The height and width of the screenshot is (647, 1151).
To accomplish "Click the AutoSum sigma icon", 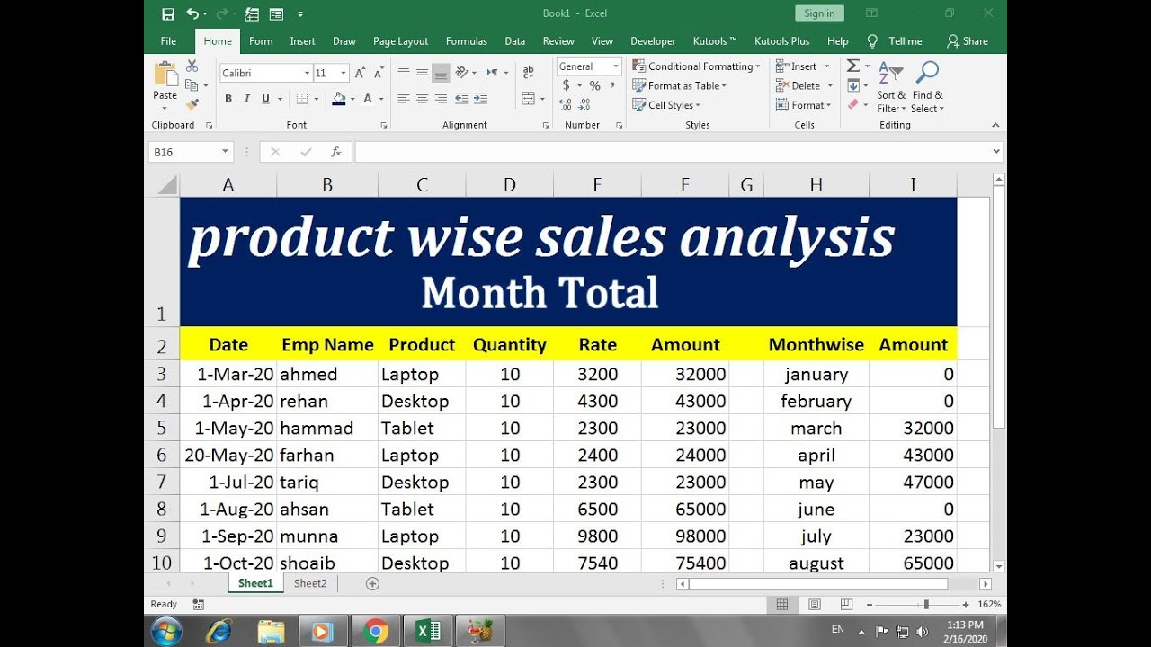I will click(853, 66).
